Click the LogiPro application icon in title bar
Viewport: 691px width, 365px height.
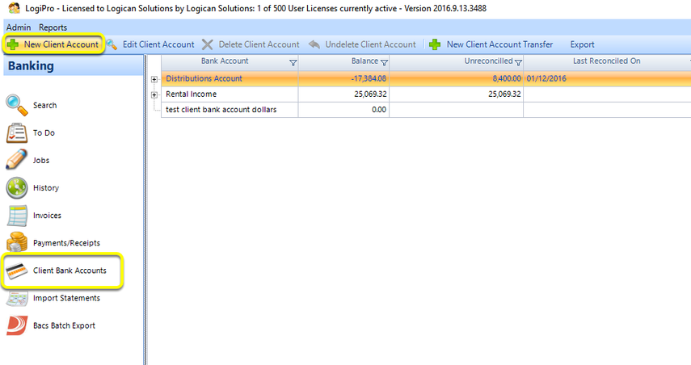14,8
